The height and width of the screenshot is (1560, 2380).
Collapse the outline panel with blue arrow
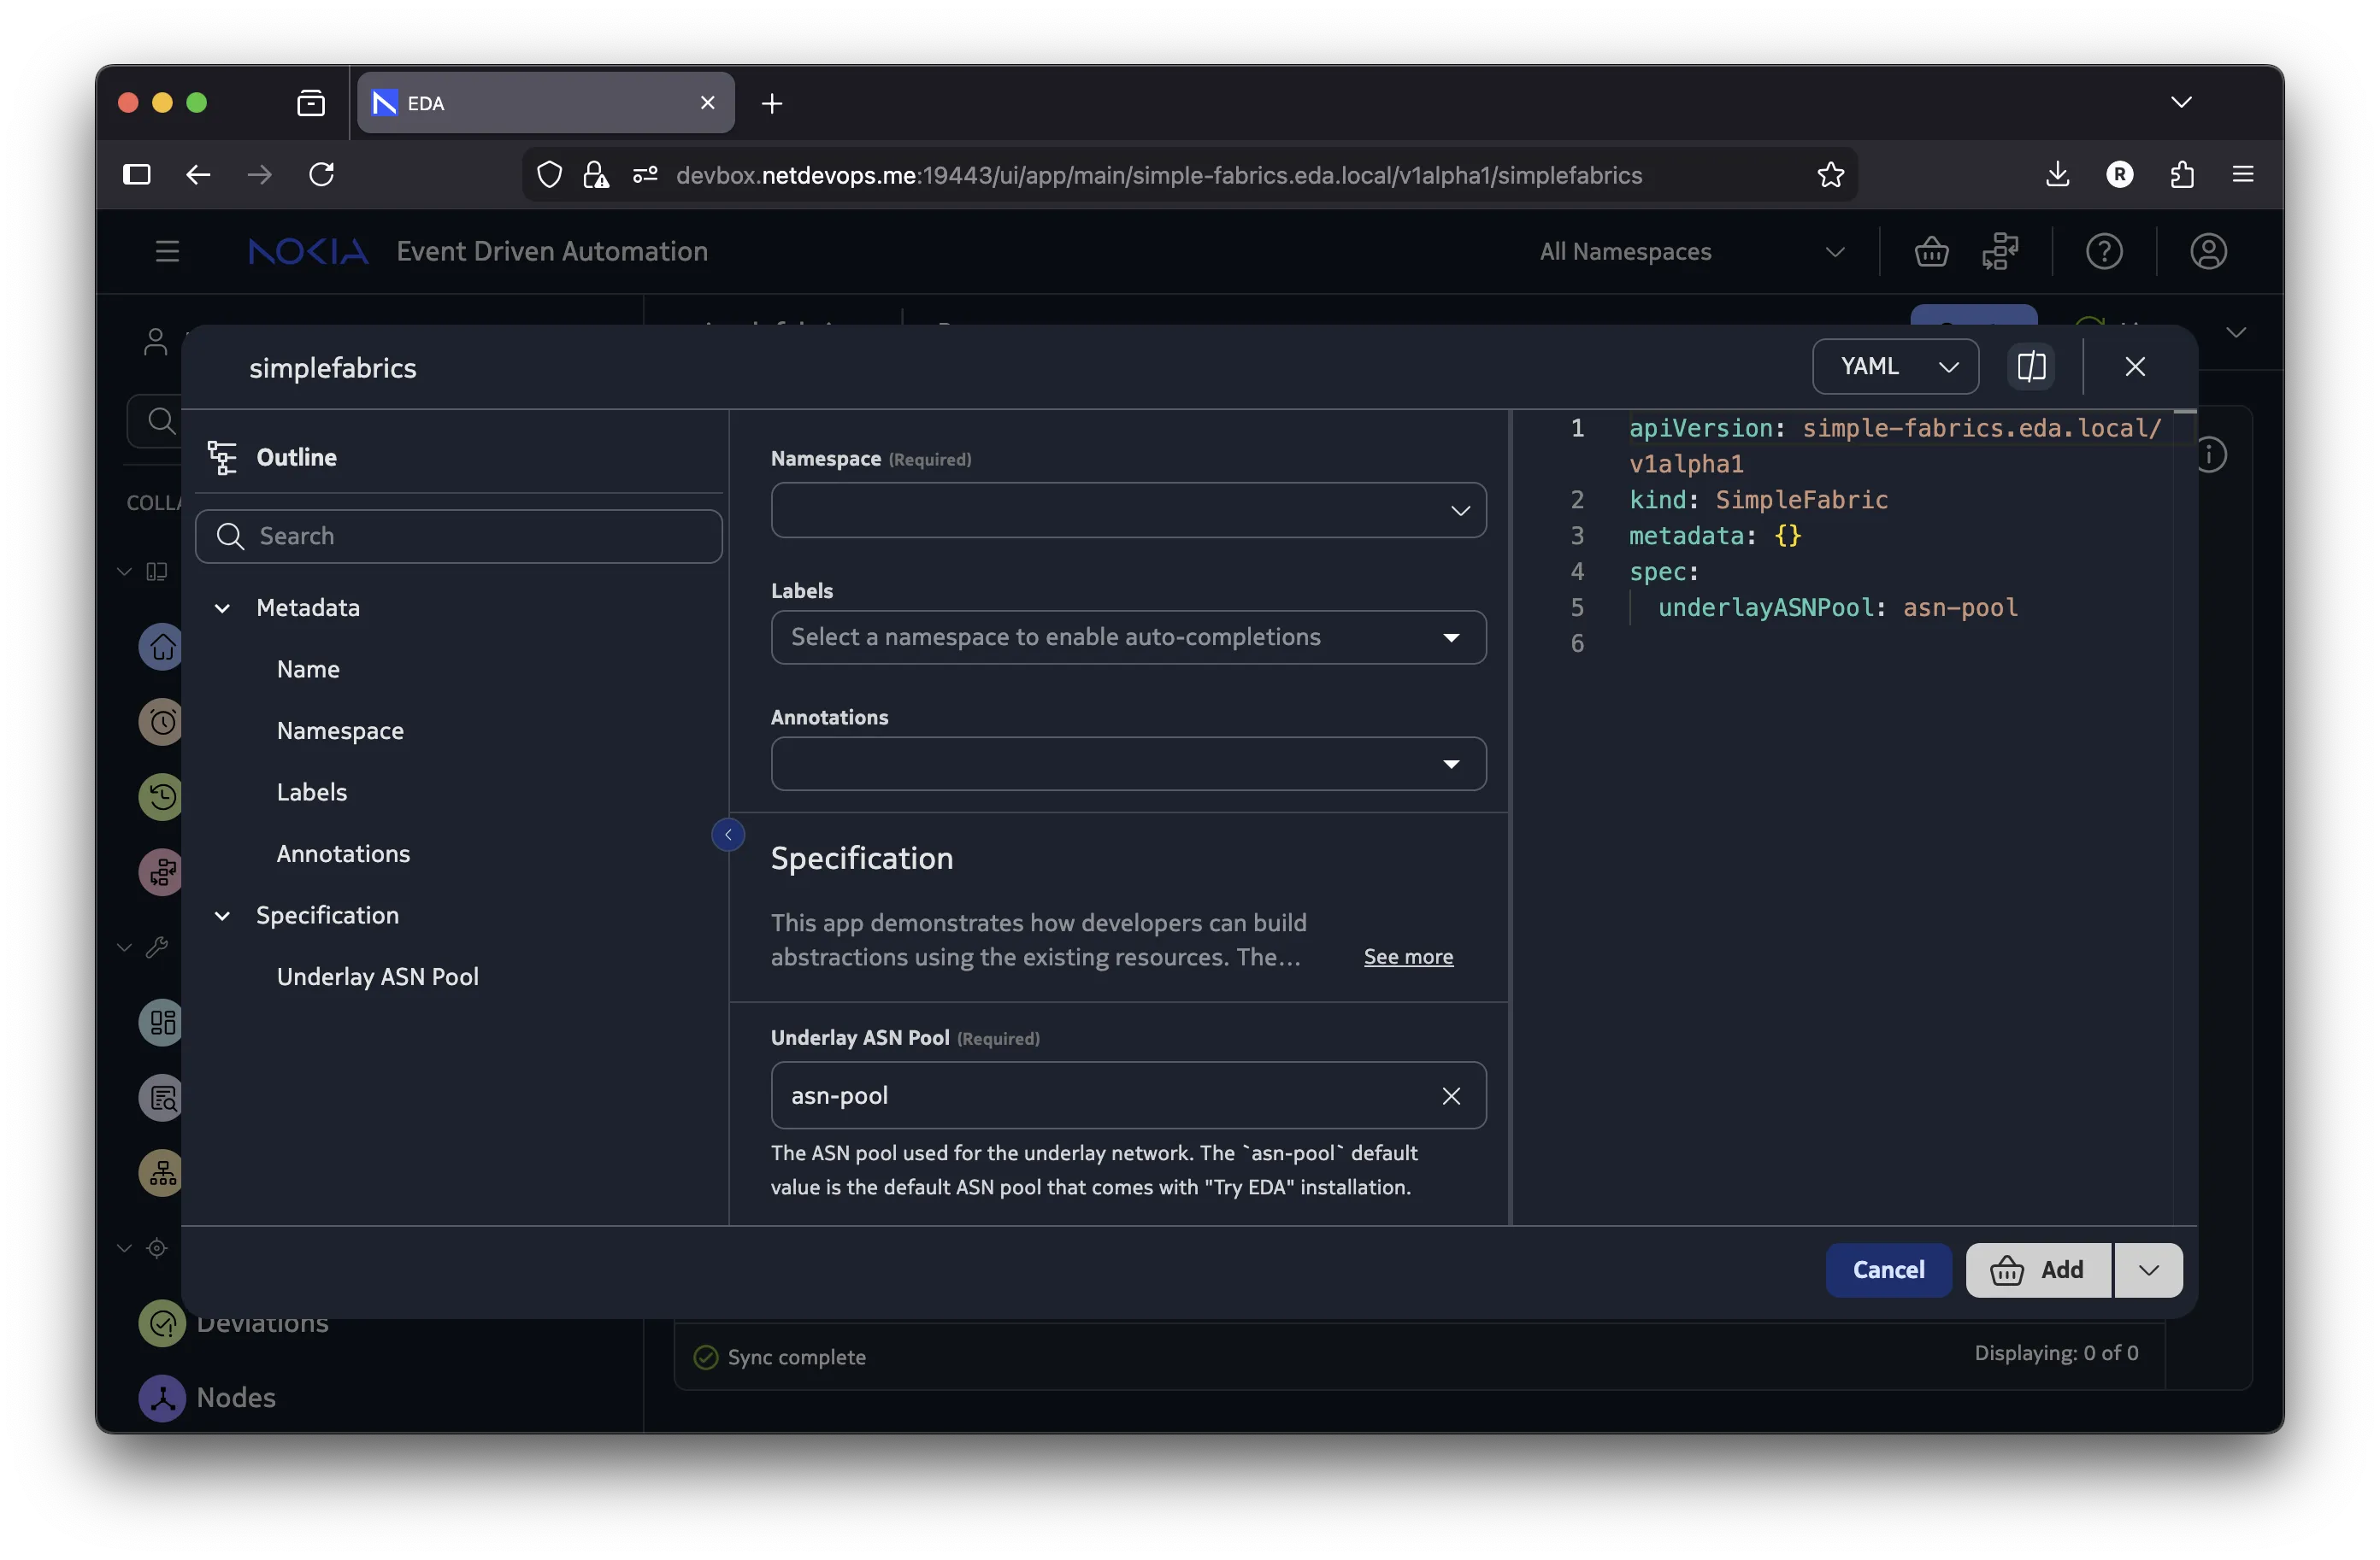pos(728,835)
